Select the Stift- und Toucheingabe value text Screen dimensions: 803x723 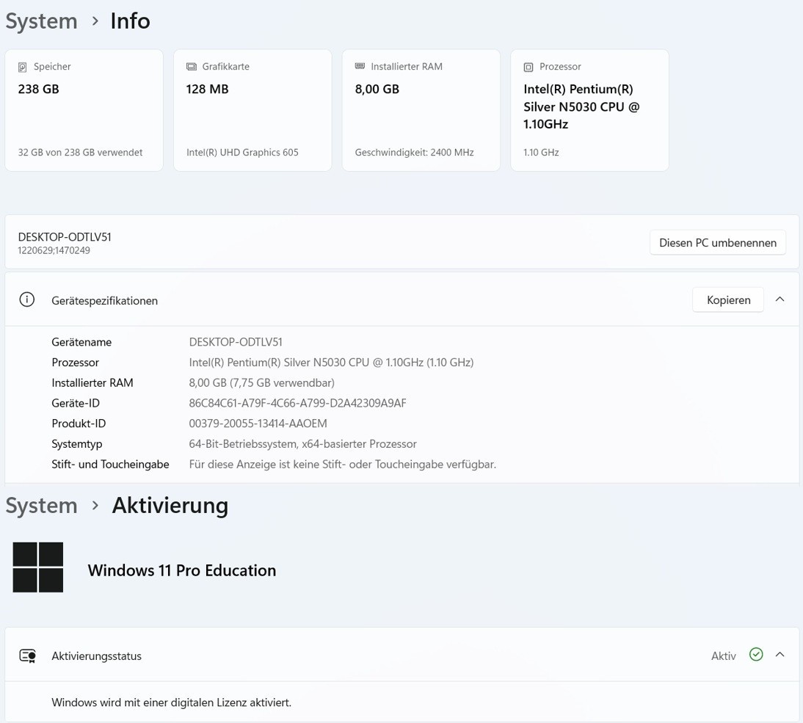pos(343,465)
